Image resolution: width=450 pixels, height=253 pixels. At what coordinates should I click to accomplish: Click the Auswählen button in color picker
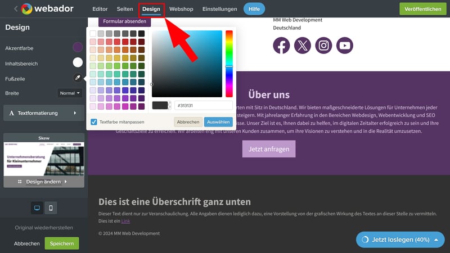218,121
